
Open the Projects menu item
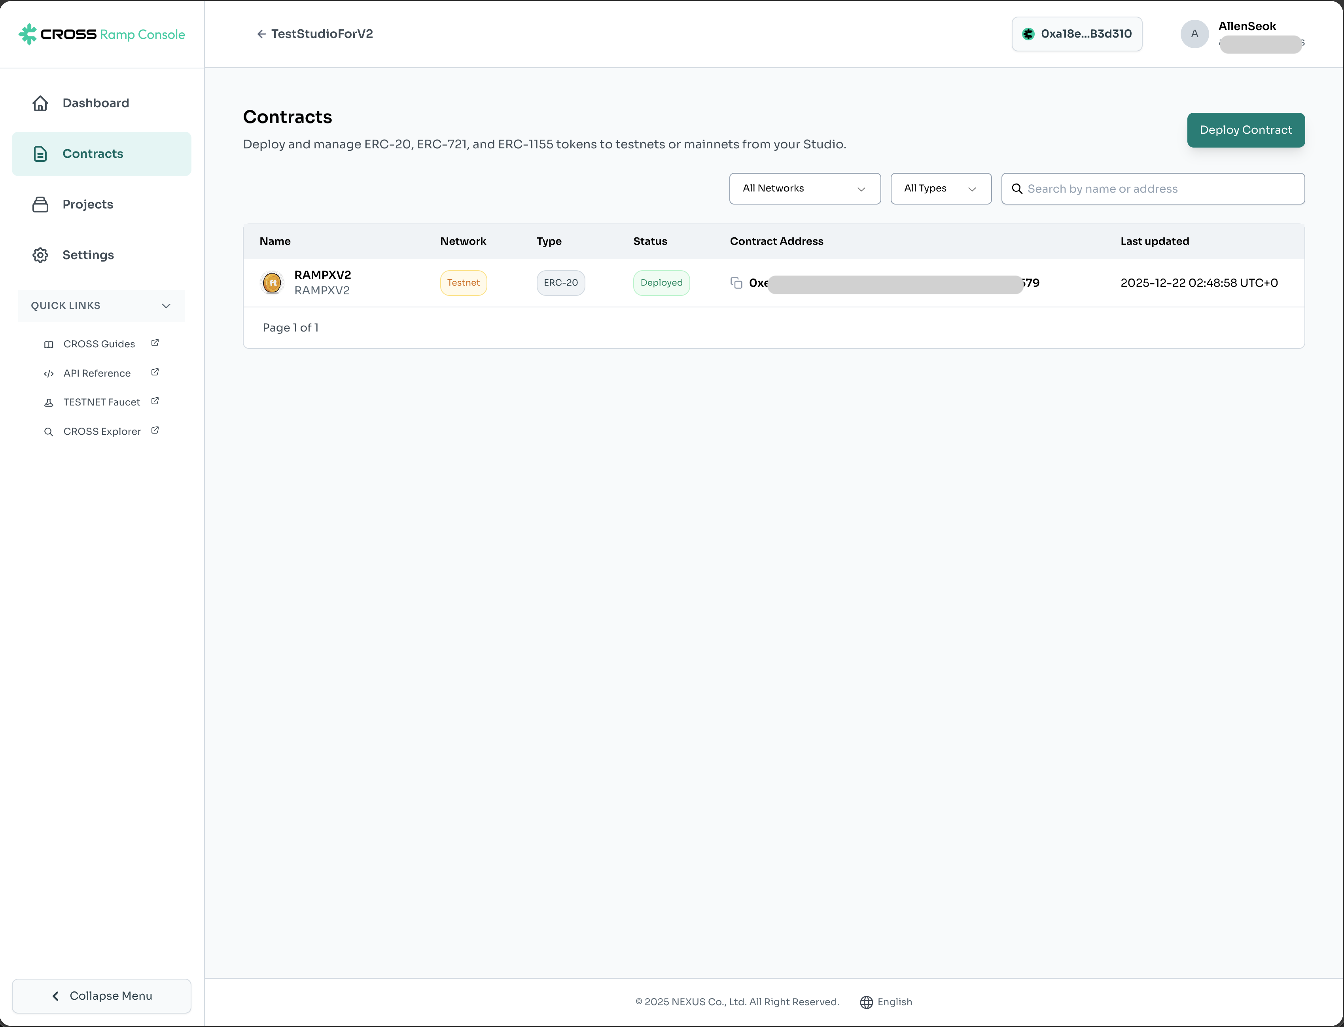(88, 204)
